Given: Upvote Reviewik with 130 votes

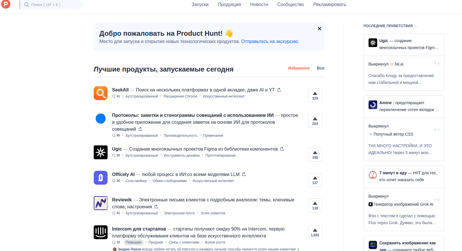Looking at the screenshot, I should click(x=315, y=205).
